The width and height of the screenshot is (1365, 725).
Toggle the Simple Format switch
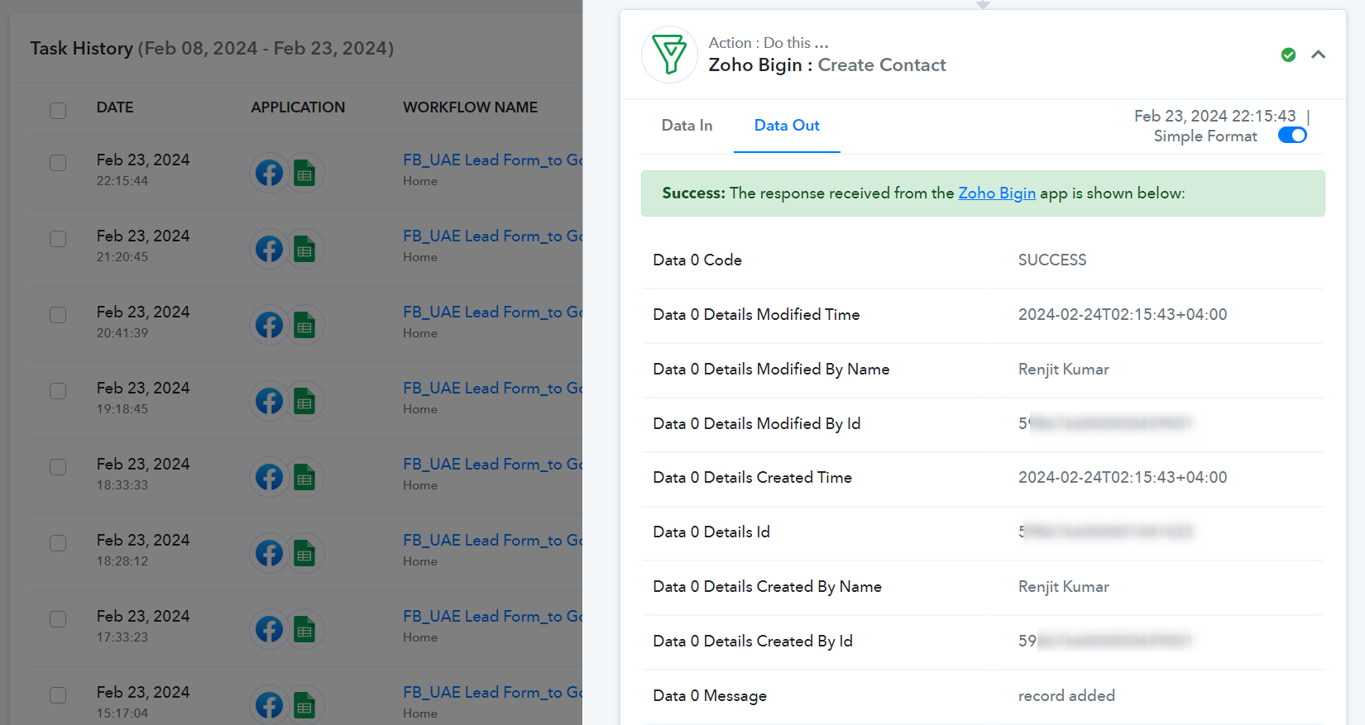click(1292, 136)
